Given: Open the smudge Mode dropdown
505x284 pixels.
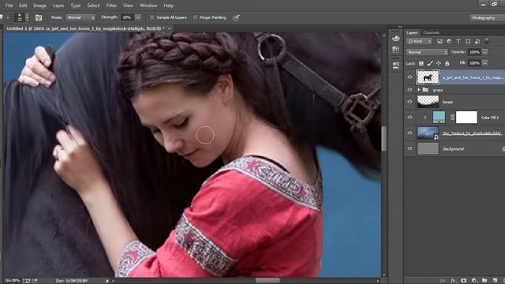Looking at the screenshot, I should (x=80, y=17).
